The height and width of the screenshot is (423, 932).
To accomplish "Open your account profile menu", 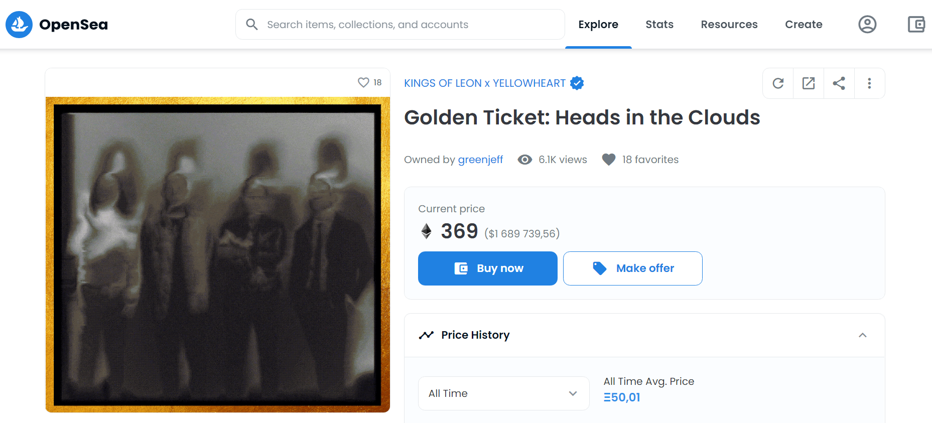I will tap(868, 24).
